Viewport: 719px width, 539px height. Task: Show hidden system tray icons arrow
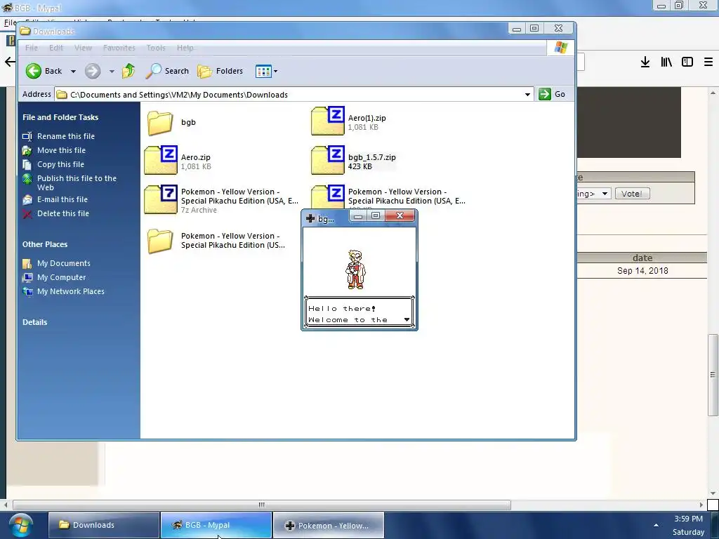(x=657, y=525)
